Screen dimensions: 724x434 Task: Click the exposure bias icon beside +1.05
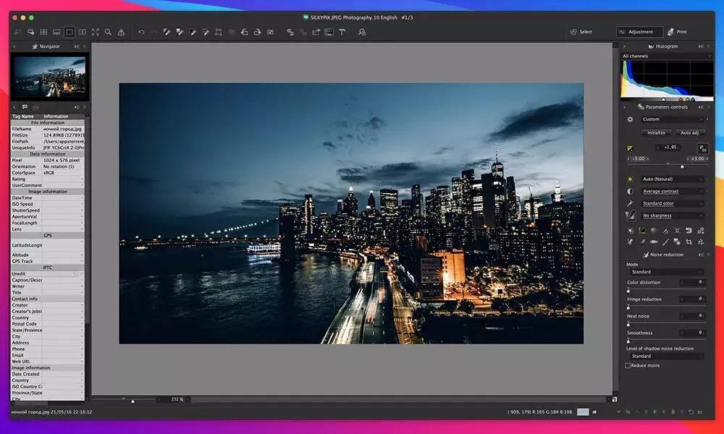[x=630, y=148]
